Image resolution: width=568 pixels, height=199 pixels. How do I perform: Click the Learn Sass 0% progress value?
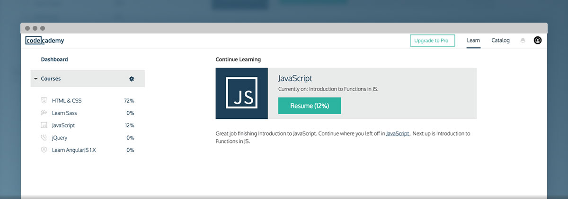click(130, 113)
